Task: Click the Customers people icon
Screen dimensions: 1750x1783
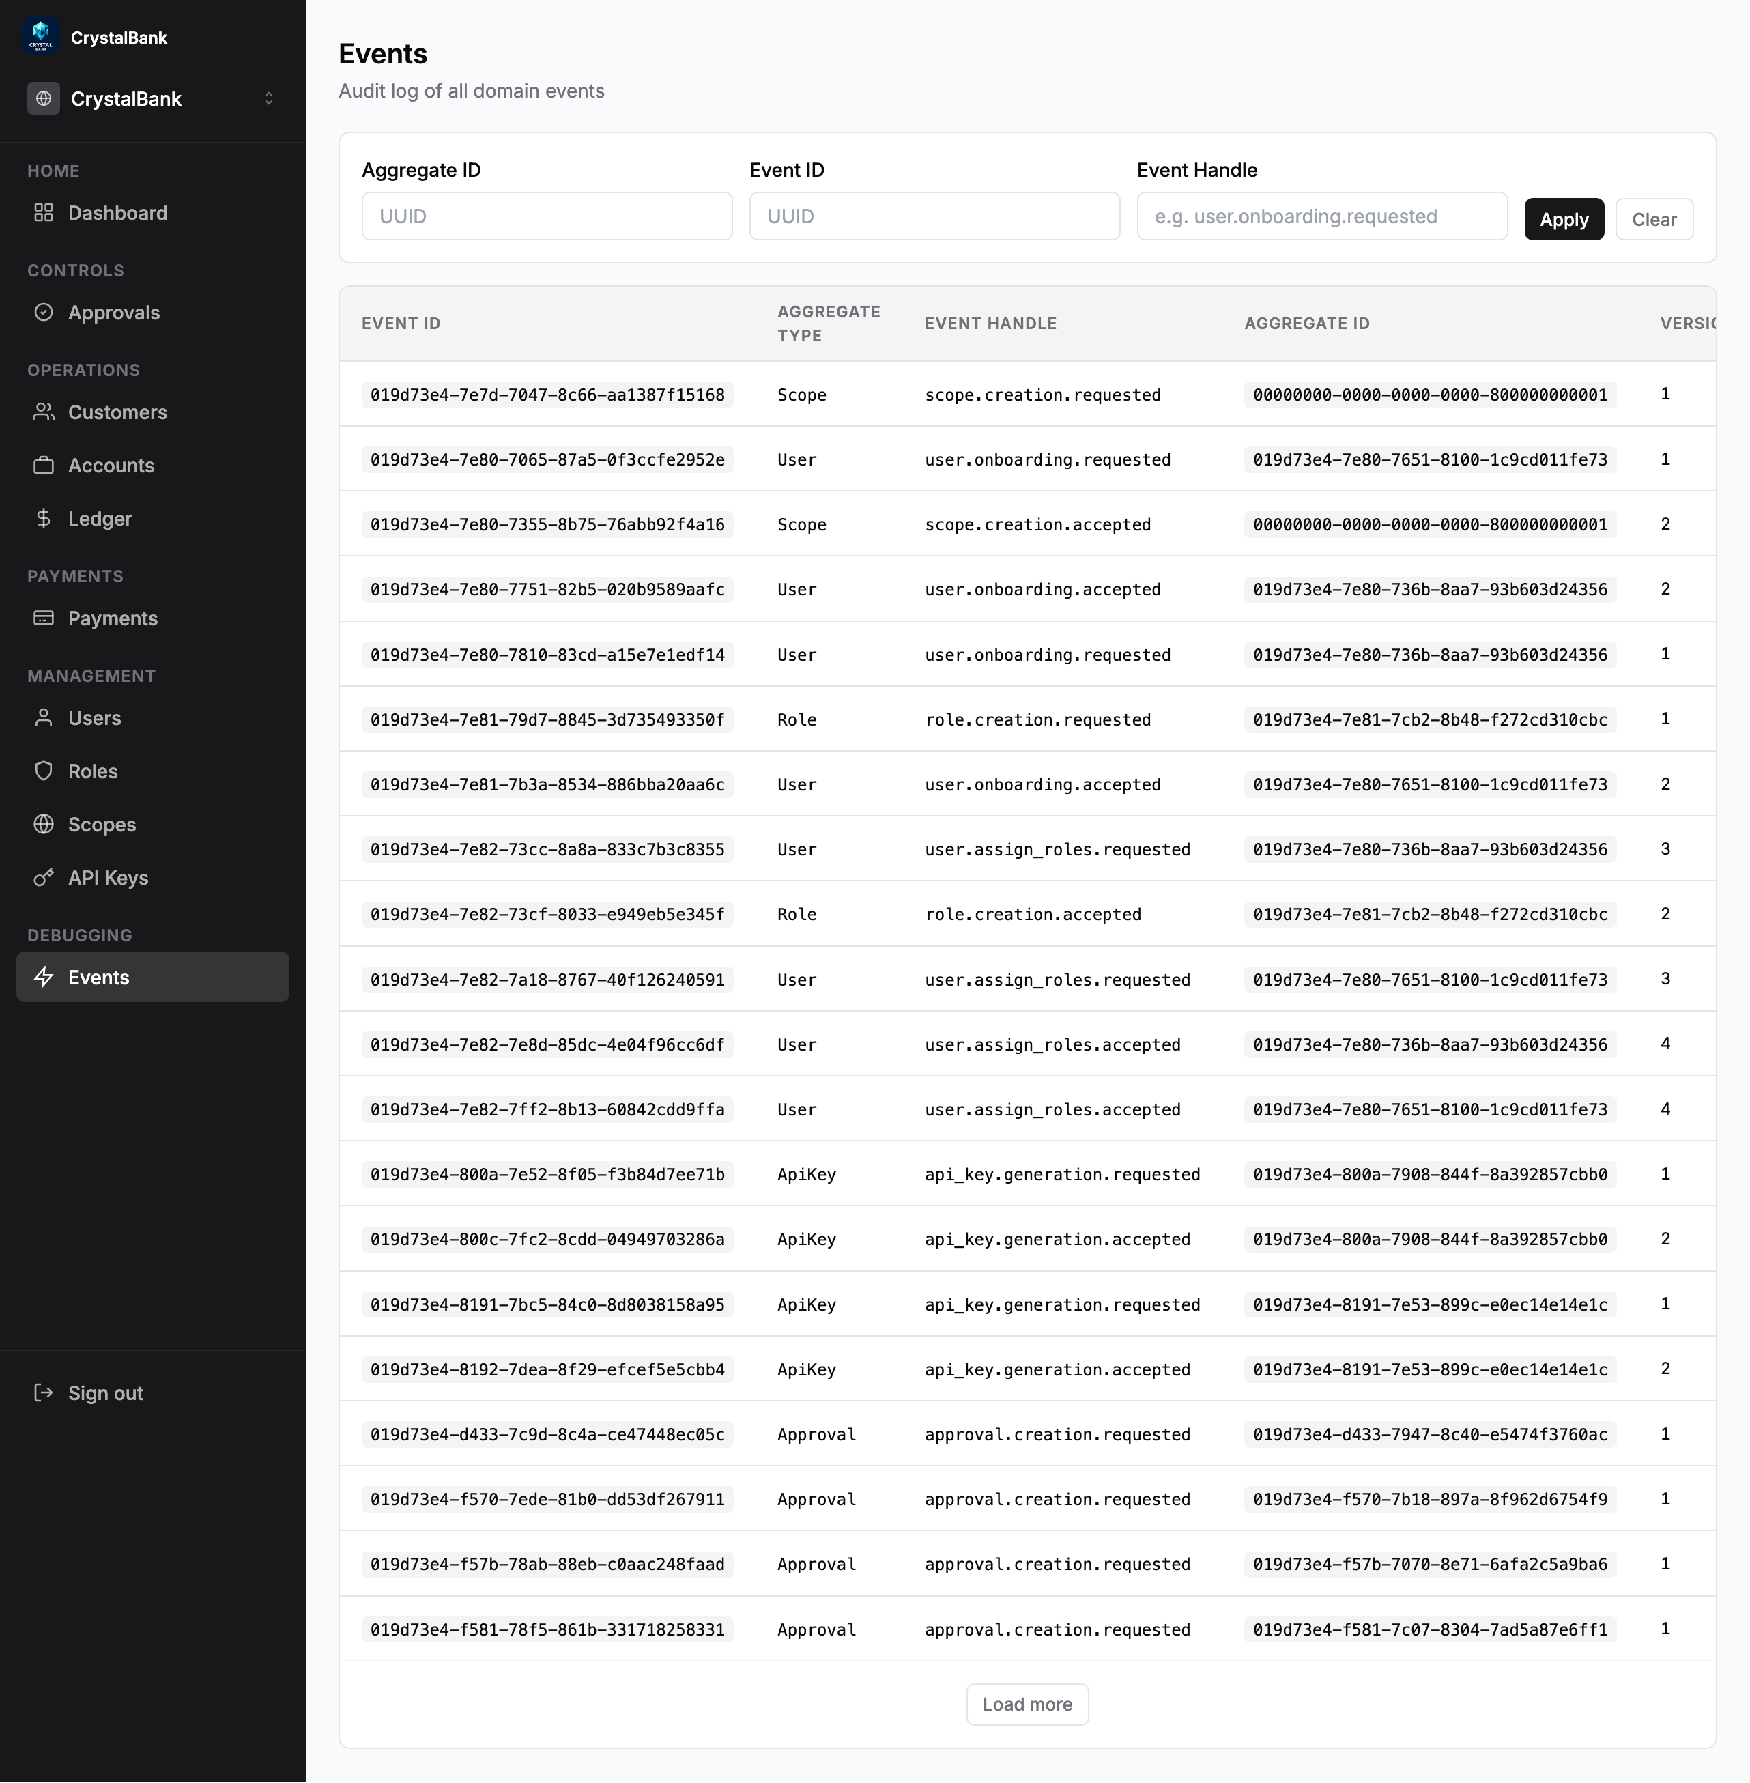Action: coord(43,412)
